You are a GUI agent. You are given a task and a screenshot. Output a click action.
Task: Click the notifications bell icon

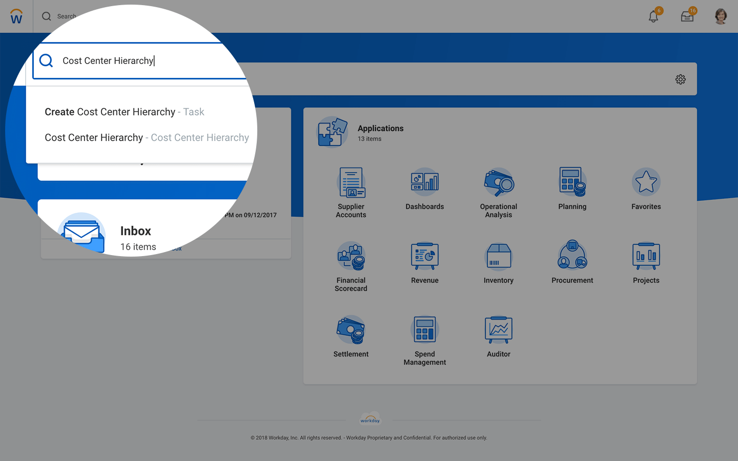[x=653, y=16]
